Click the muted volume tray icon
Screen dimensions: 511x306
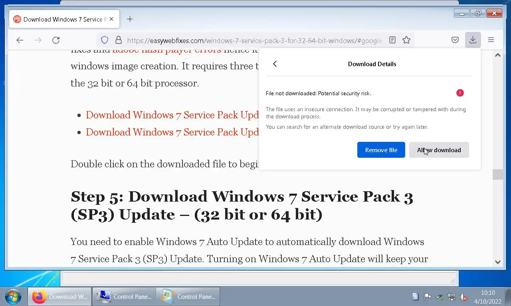463,297
